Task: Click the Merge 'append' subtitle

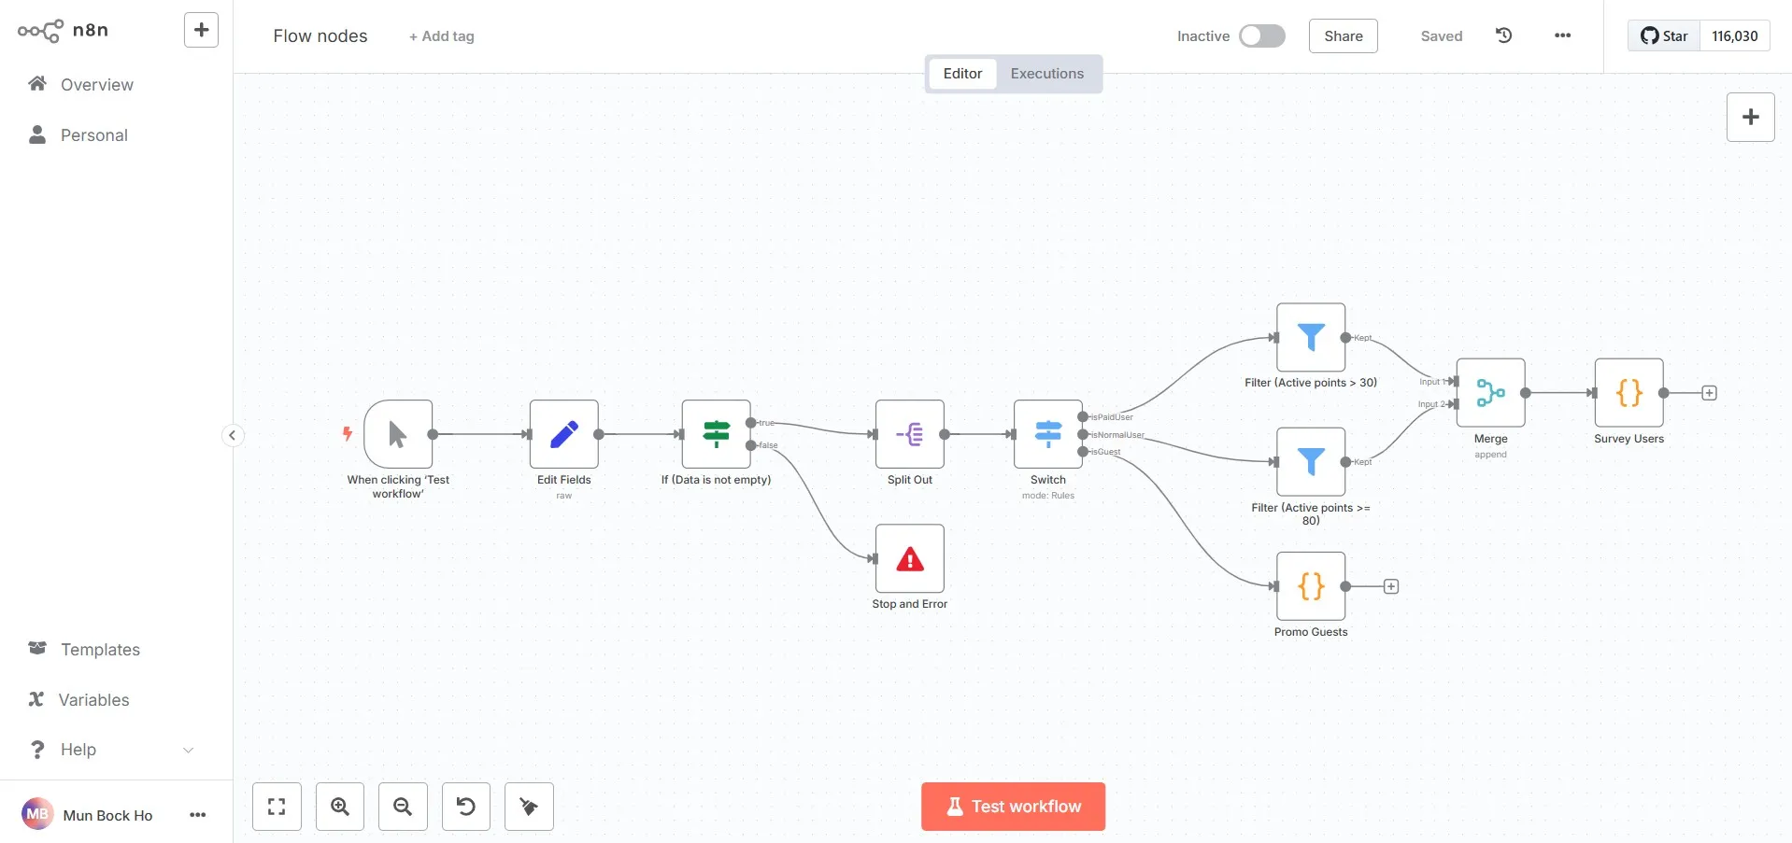Action: [1490, 455]
